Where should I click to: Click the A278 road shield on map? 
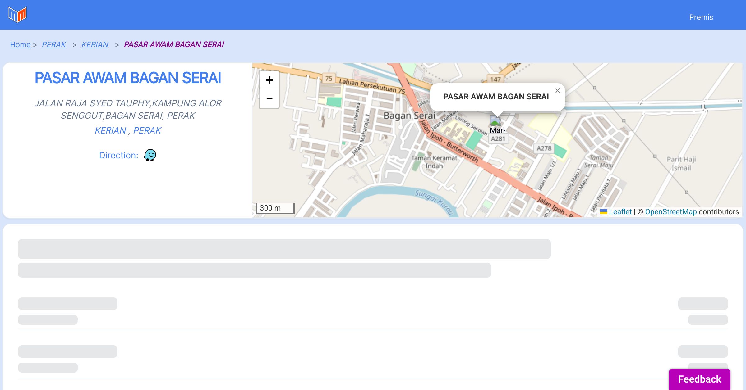[x=544, y=148]
